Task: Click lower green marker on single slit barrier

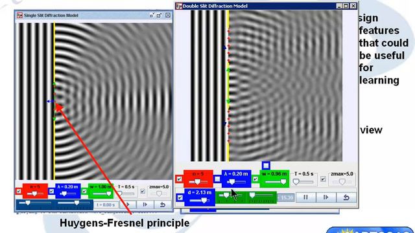Action: coord(54,119)
